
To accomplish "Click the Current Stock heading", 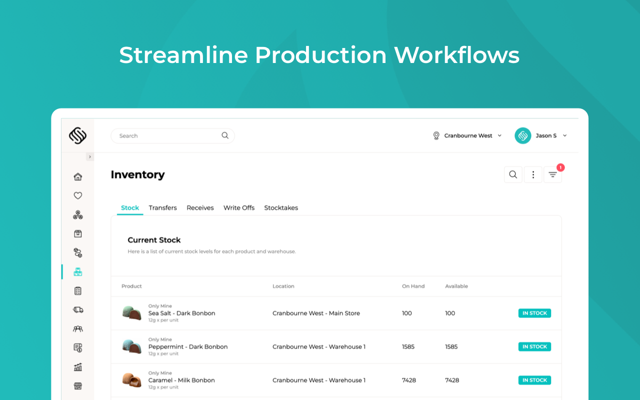I will pyautogui.click(x=154, y=240).
